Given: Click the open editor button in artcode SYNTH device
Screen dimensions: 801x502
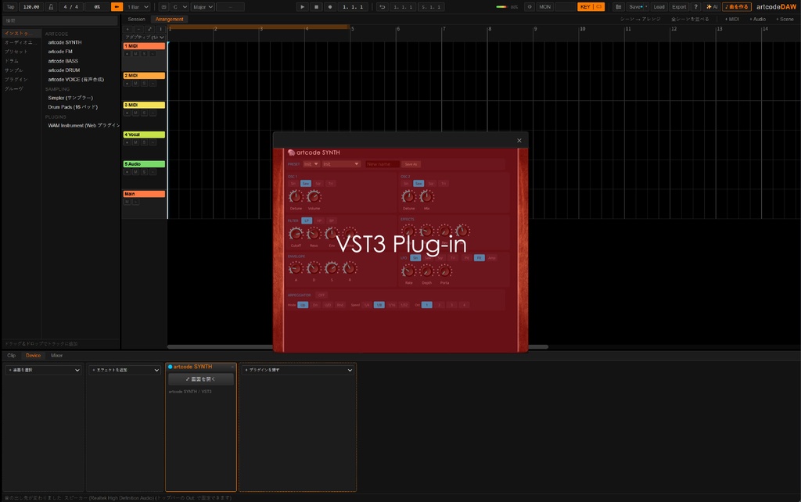Looking at the screenshot, I should pyautogui.click(x=201, y=379).
